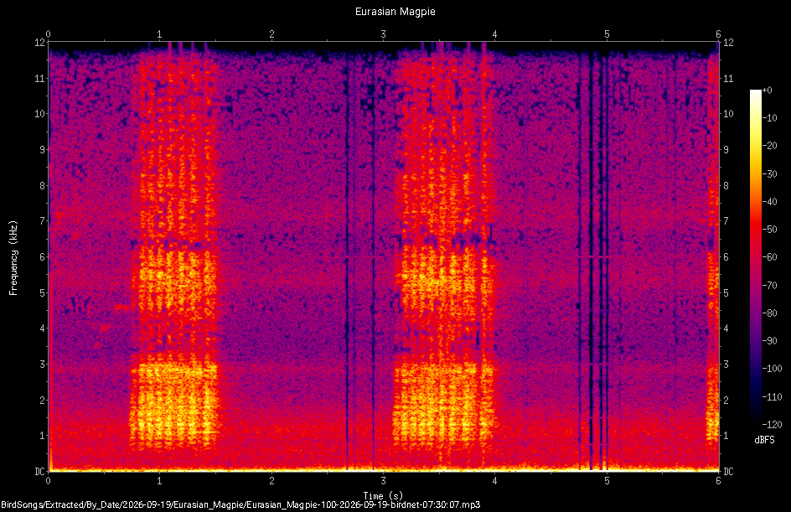791x512 pixels.
Task: Click the "-50" colorbar value
Action: tap(769, 230)
